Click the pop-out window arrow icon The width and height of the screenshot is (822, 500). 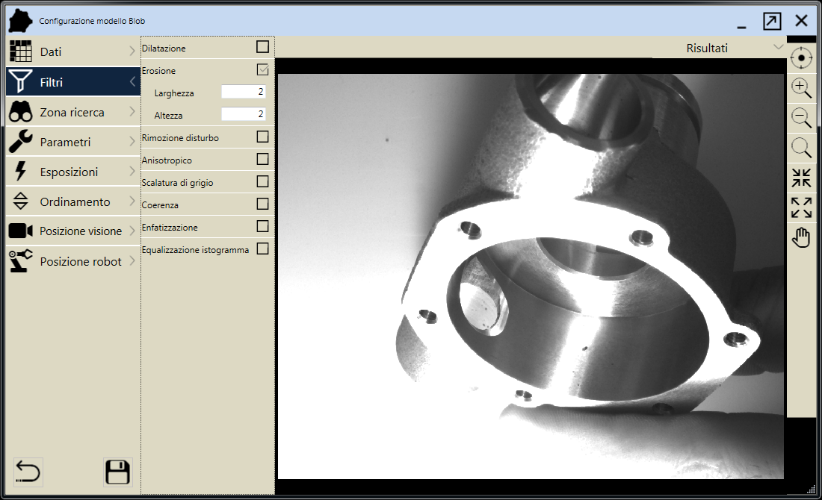point(772,21)
